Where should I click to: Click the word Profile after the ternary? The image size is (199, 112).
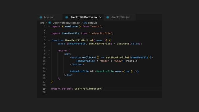(132, 61)
